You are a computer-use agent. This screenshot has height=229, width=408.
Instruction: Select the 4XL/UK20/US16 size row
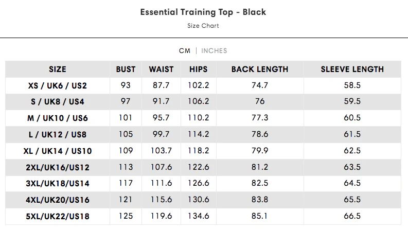(58, 200)
